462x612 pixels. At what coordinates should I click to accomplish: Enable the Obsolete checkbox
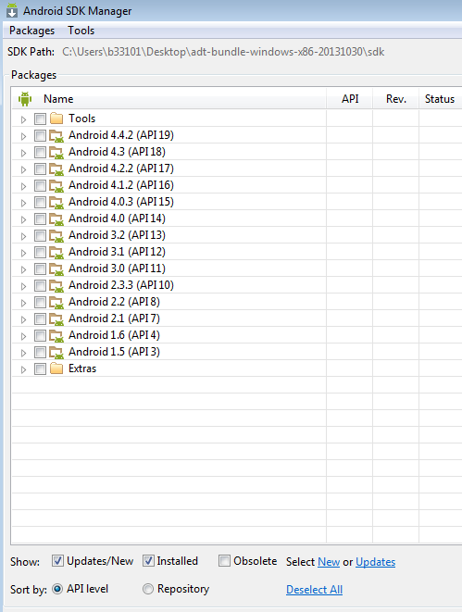[224, 561]
